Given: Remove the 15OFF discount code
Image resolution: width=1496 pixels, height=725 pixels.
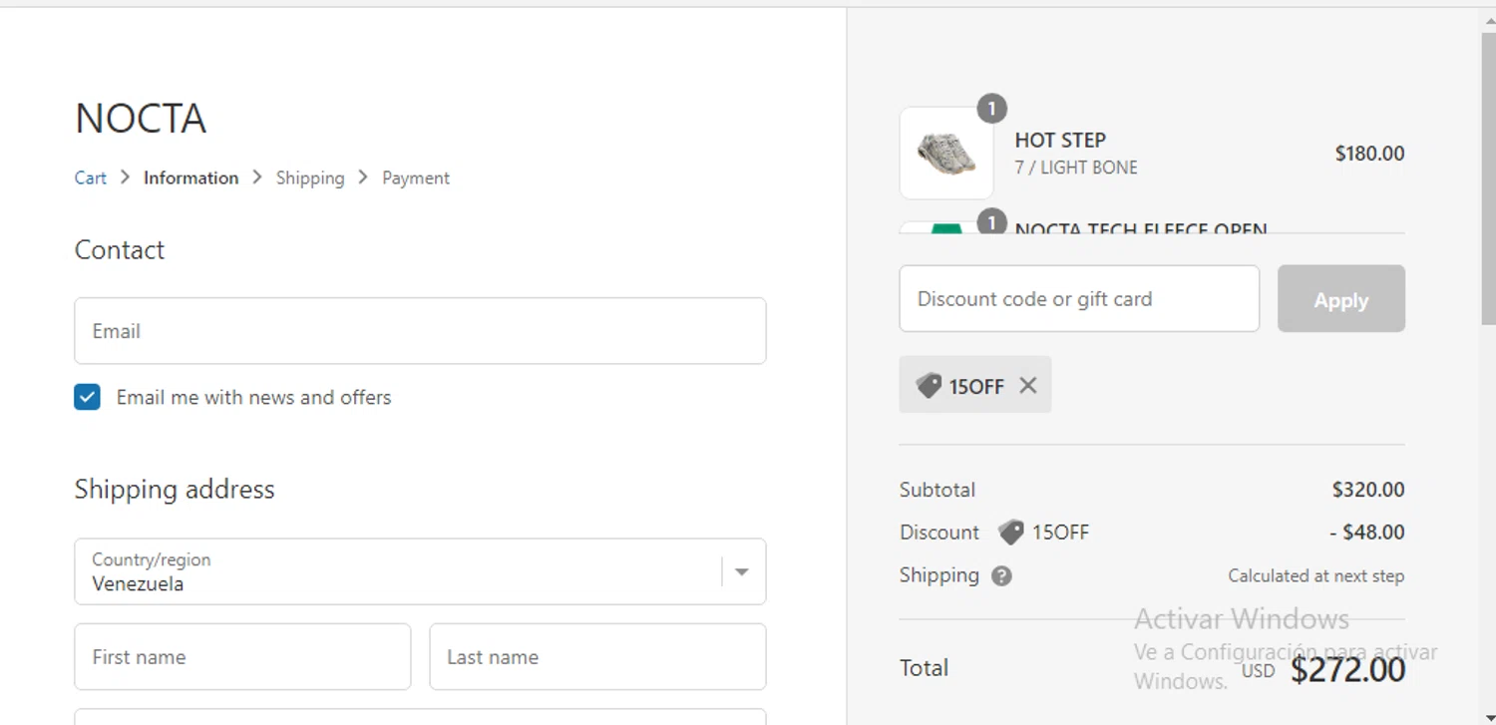Looking at the screenshot, I should tap(1028, 385).
